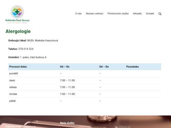Click the Alergologie page heading
The width and height of the screenshot is (171, 128).
(x=18, y=31)
